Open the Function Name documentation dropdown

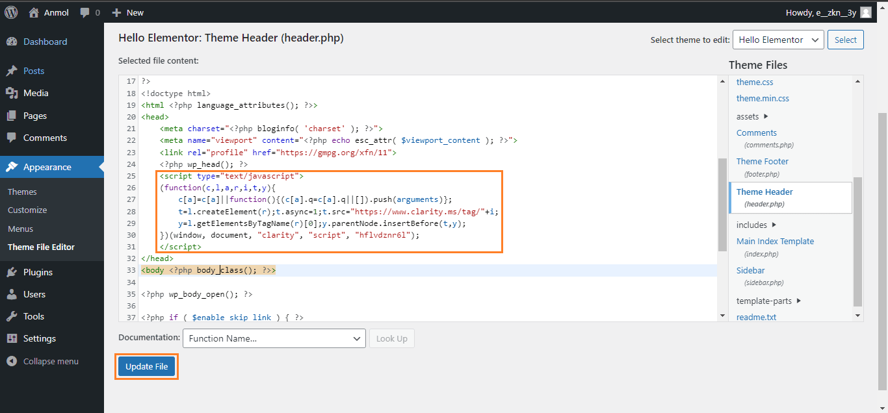pos(273,338)
